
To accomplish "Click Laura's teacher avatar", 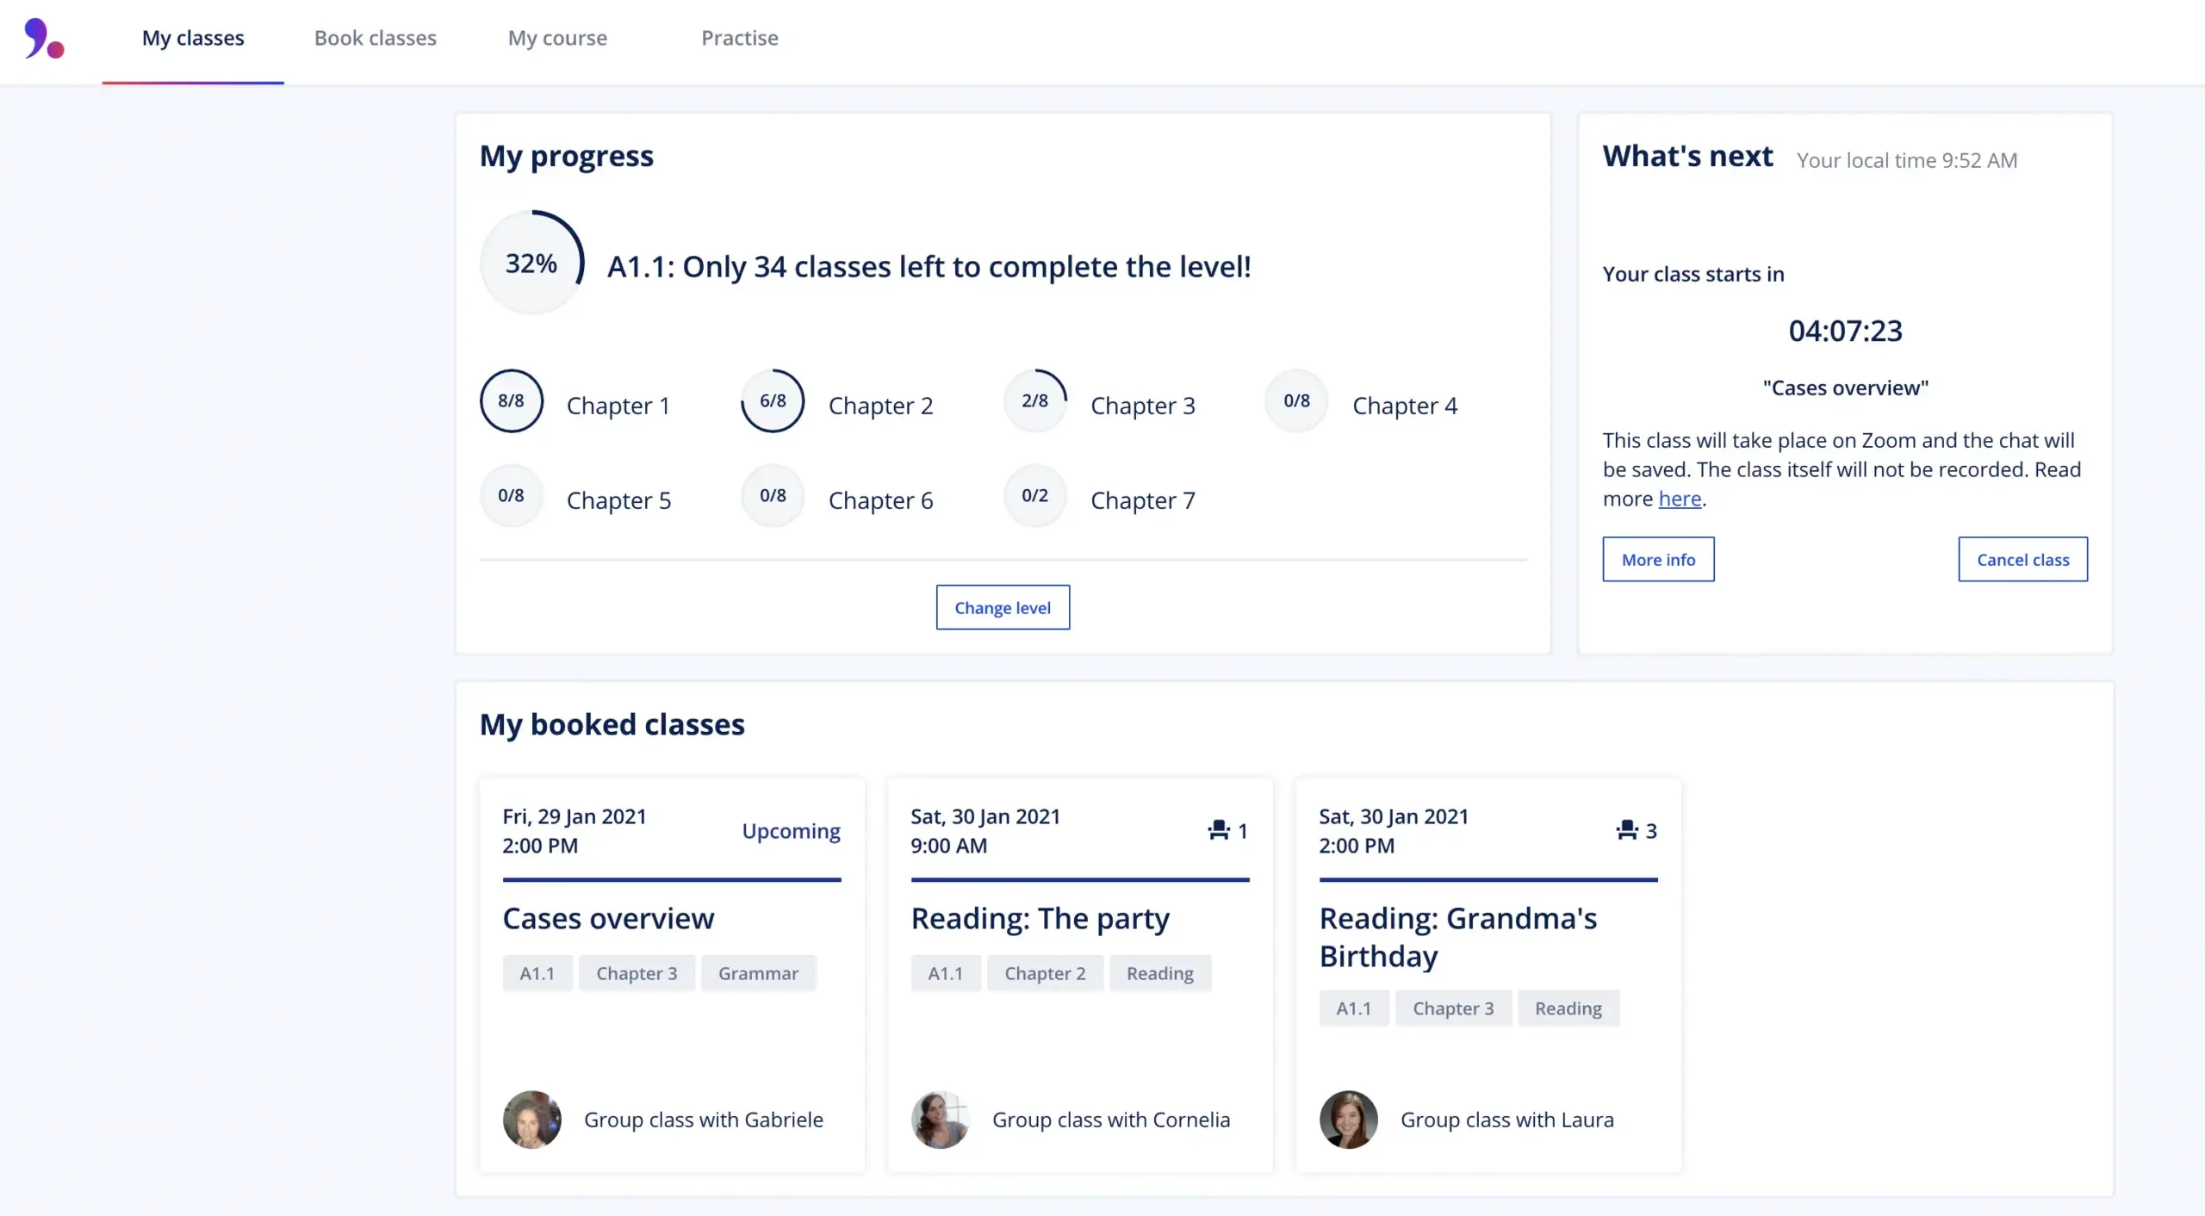I will tap(1349, 1120).
